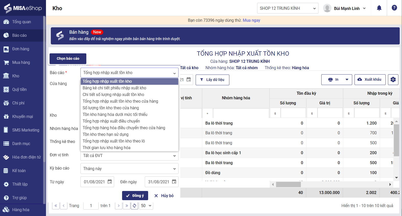Open help via question mark icon

pos(394,8)
